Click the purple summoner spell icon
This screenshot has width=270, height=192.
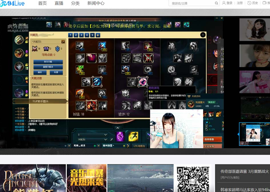(120, 137)
